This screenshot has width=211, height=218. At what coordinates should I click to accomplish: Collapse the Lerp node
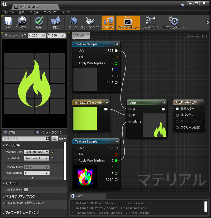pyautogui.click(x=164, y=103)
